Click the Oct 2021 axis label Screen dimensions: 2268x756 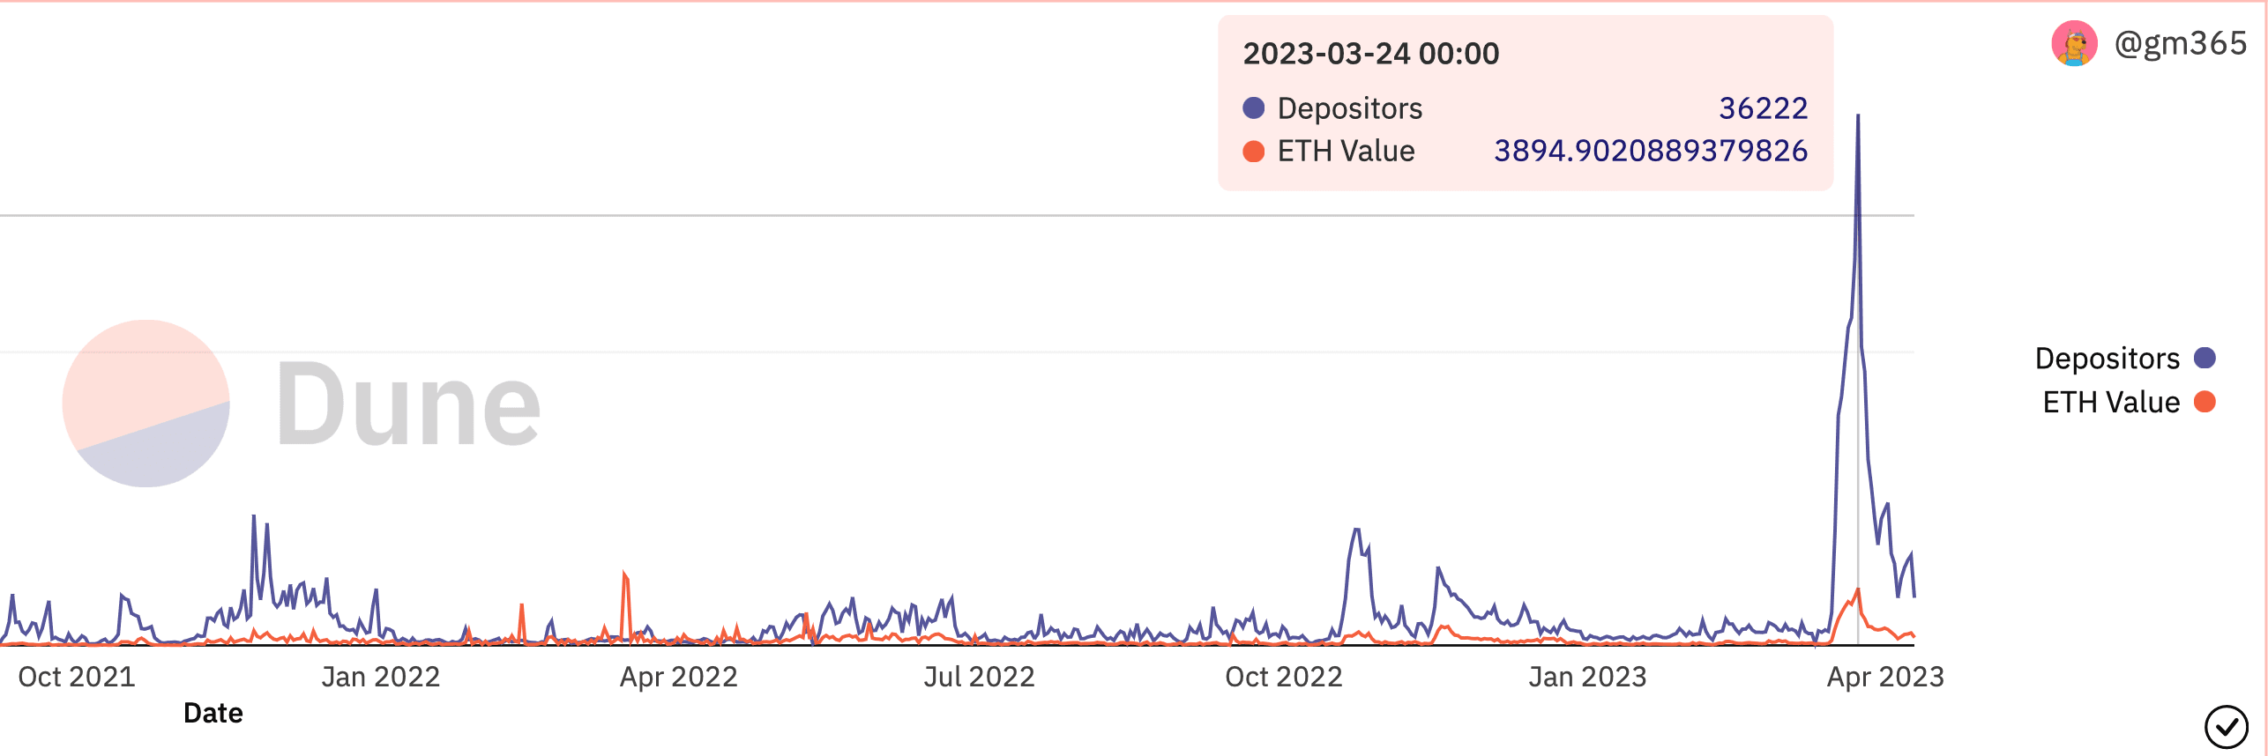pyautogui.click(x=77, y=677)
